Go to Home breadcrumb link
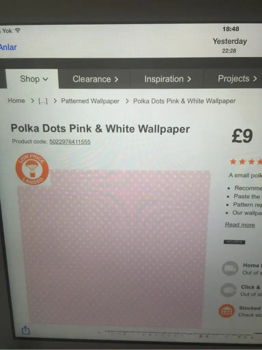Image resolution: width=262 pixels, height=350 pixels. pyautogui.click(x=16, y=101)
